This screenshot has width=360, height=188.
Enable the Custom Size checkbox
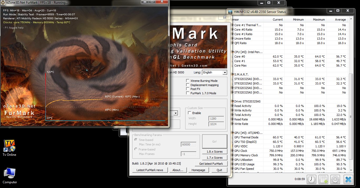pos(189,113)
